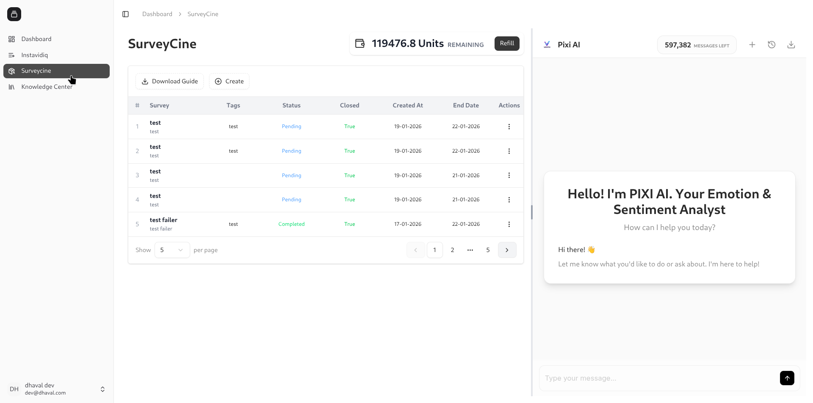This screenshot has width=813, height=403.
Task: Click the 17-01-2026 created date
Action: coord(408,224)
